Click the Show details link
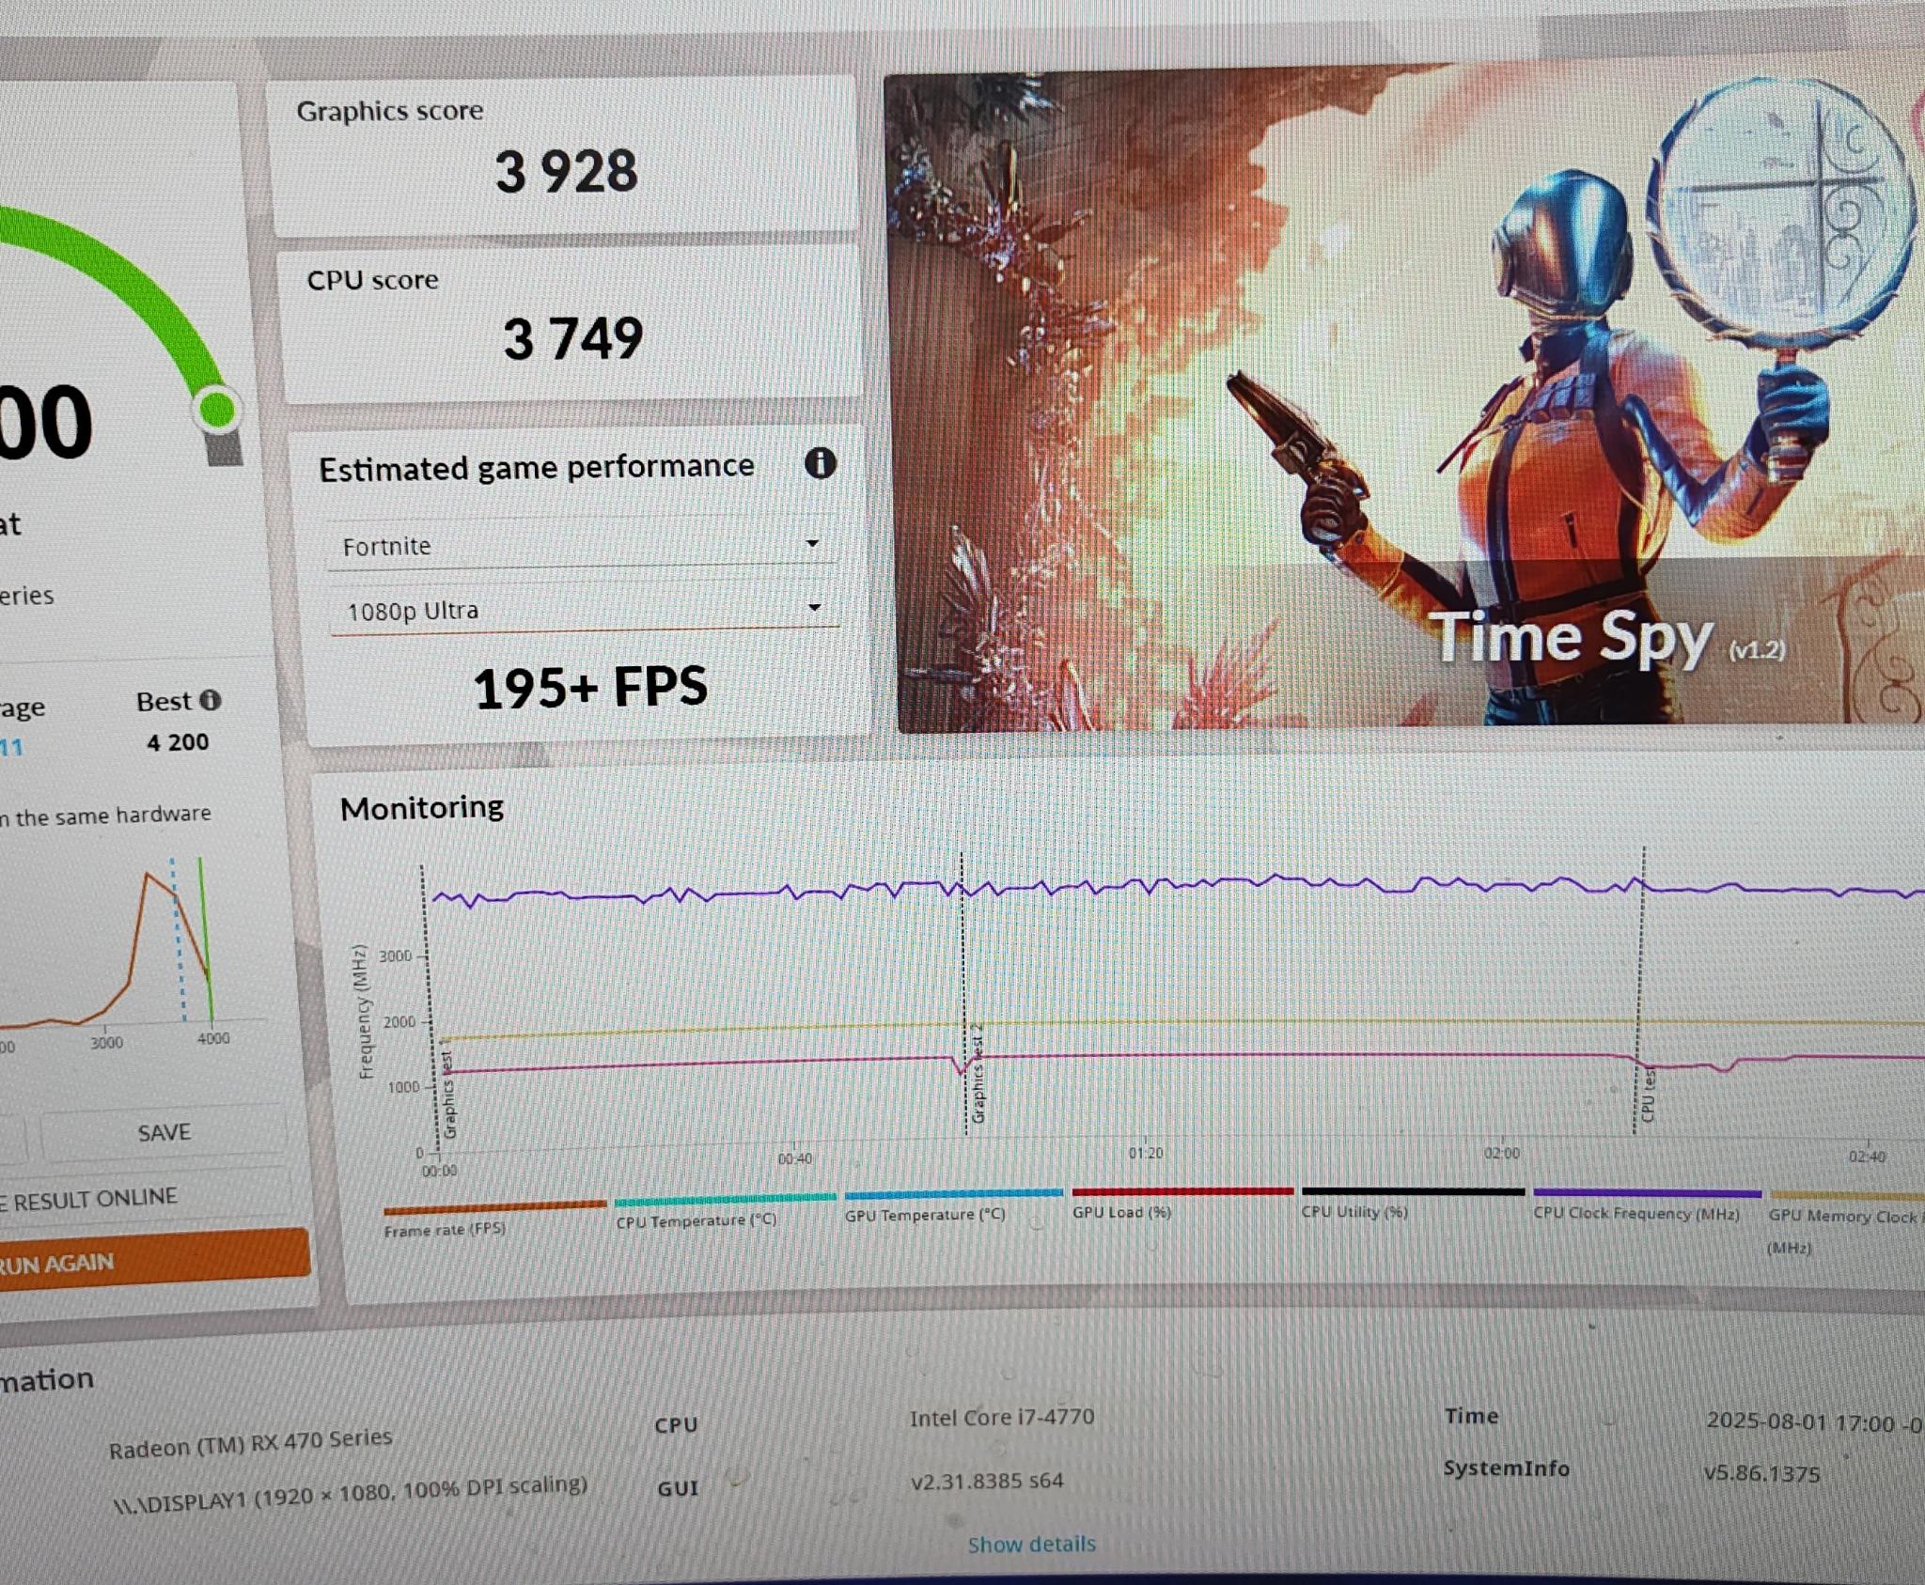 coord(1031,1544)
